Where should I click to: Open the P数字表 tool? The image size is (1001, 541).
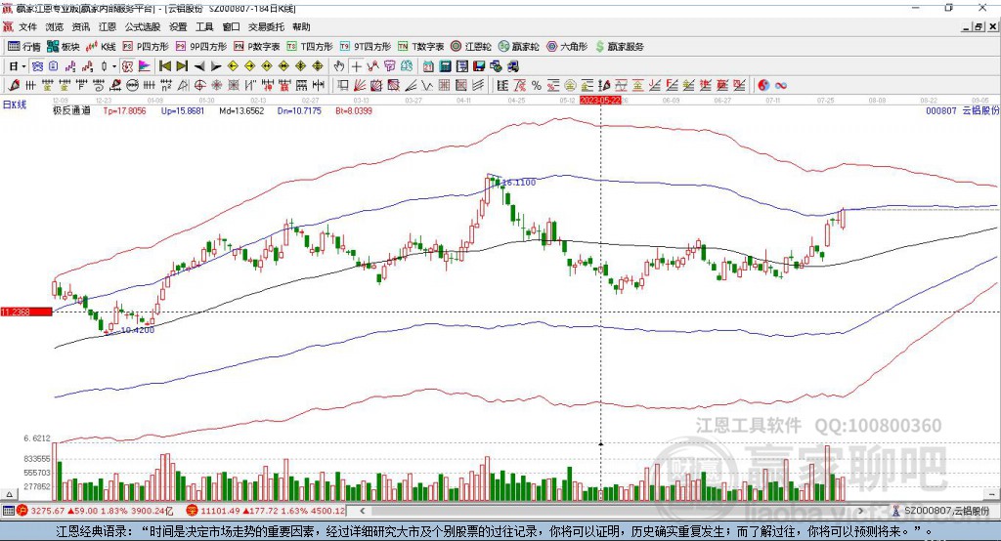[257, 47]
